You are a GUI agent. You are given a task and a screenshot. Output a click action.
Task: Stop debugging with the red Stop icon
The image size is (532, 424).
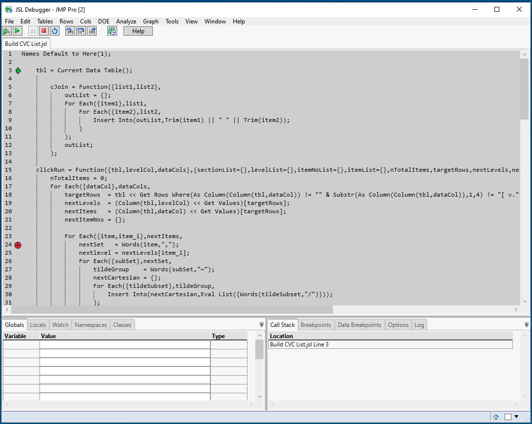coord(43,31)
